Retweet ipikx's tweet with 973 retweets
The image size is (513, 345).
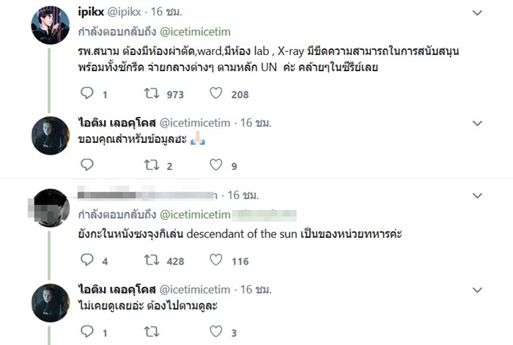point(152,94)
